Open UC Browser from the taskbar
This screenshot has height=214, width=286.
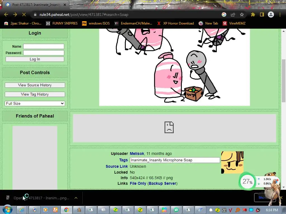[55, 210]
